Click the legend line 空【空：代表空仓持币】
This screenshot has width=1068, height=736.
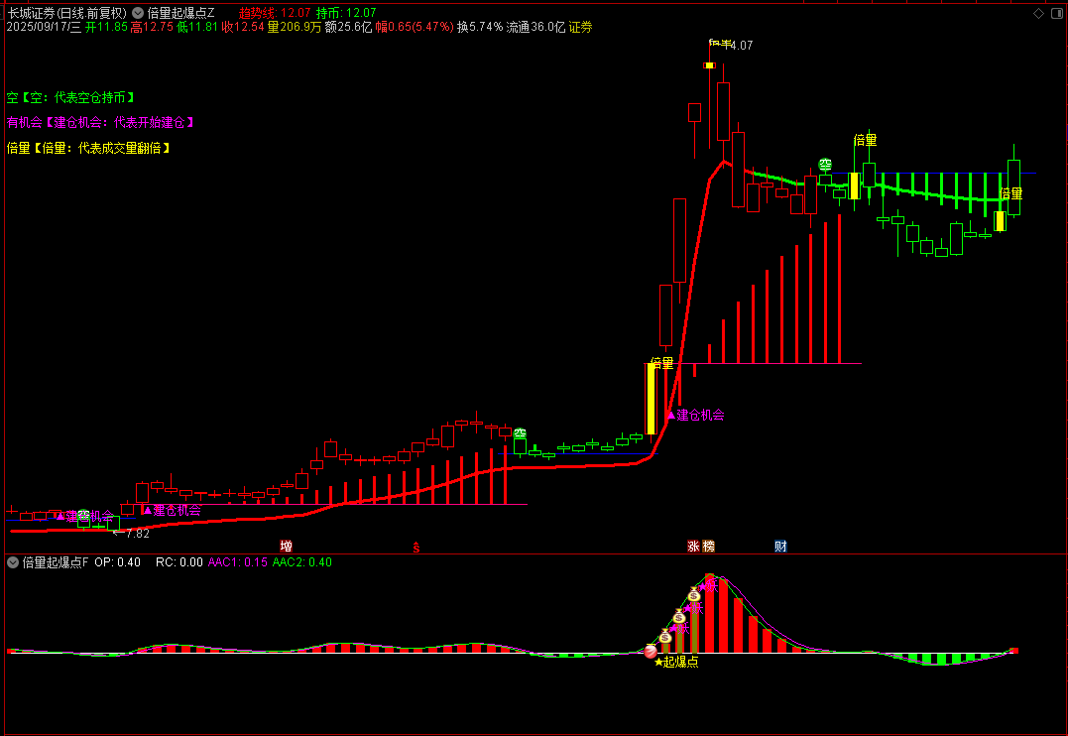(x=70, y=97)
